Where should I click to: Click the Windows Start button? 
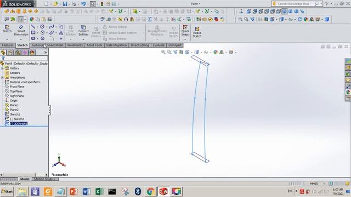(7, 192)
